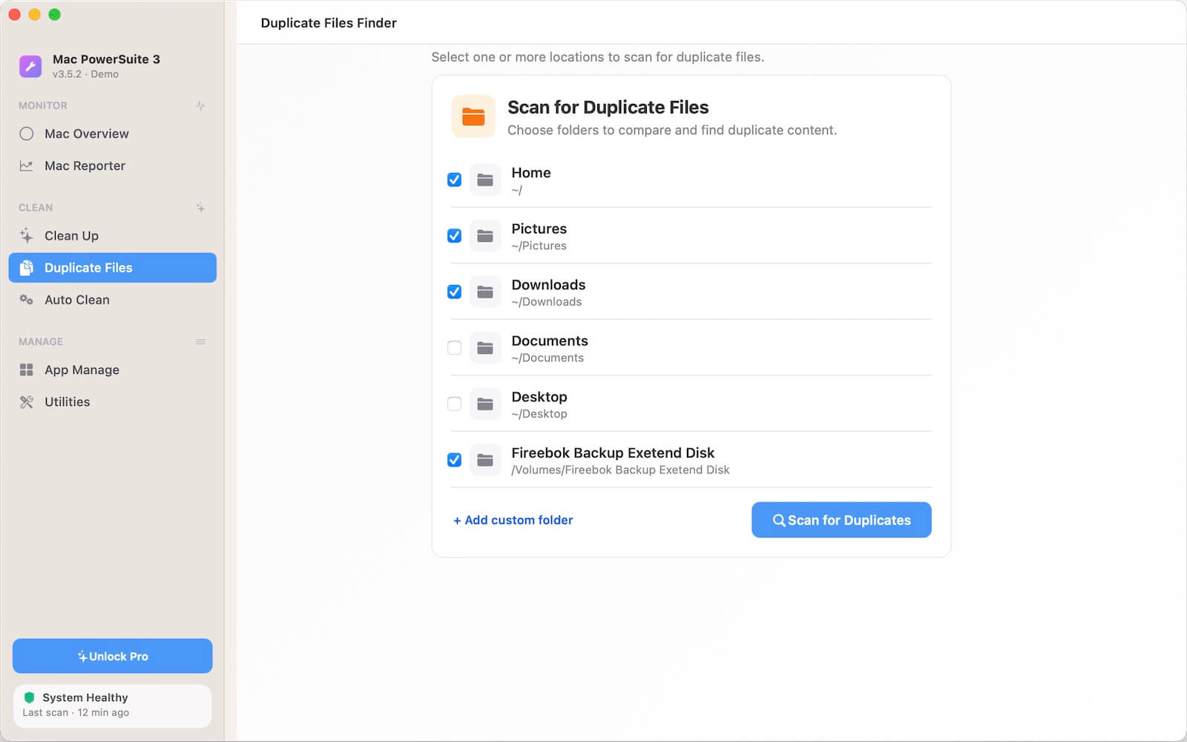Image resolution: width=1187 pixels, height=742 pixels.
Task: Click the sparkle icon beside CLEAN header
Action: pyautogui.click(x=200, y=207)
